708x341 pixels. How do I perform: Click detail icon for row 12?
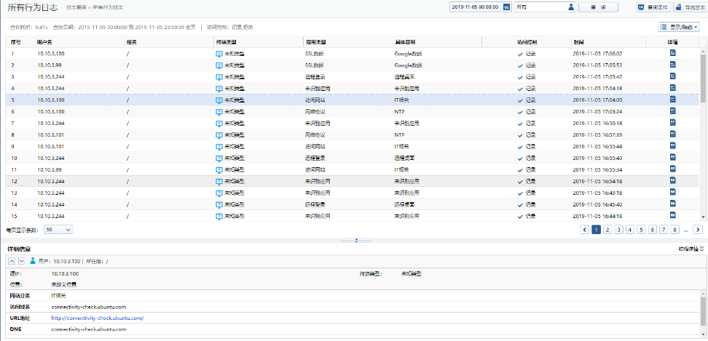point(672,181)
